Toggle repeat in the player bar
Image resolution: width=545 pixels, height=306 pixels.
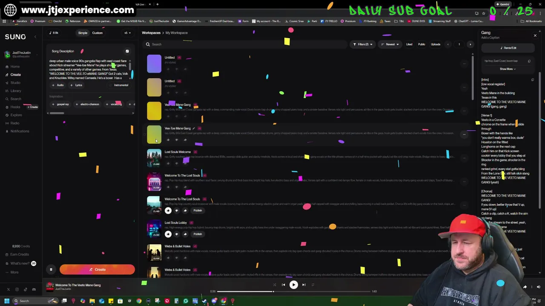[x=313, y=285]
